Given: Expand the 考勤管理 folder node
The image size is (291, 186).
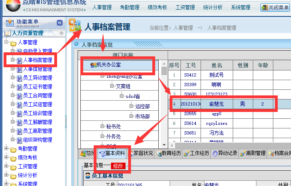Looking at the screenshot, I should (6, 149).
